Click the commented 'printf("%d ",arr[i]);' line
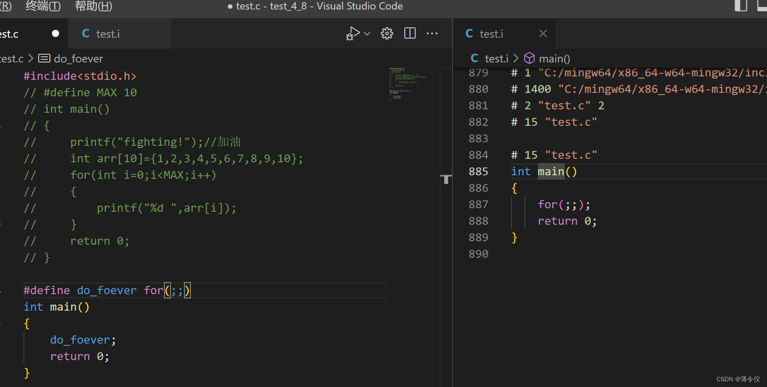The width and height of the screenshot is (767, 387). pos(130,208)
